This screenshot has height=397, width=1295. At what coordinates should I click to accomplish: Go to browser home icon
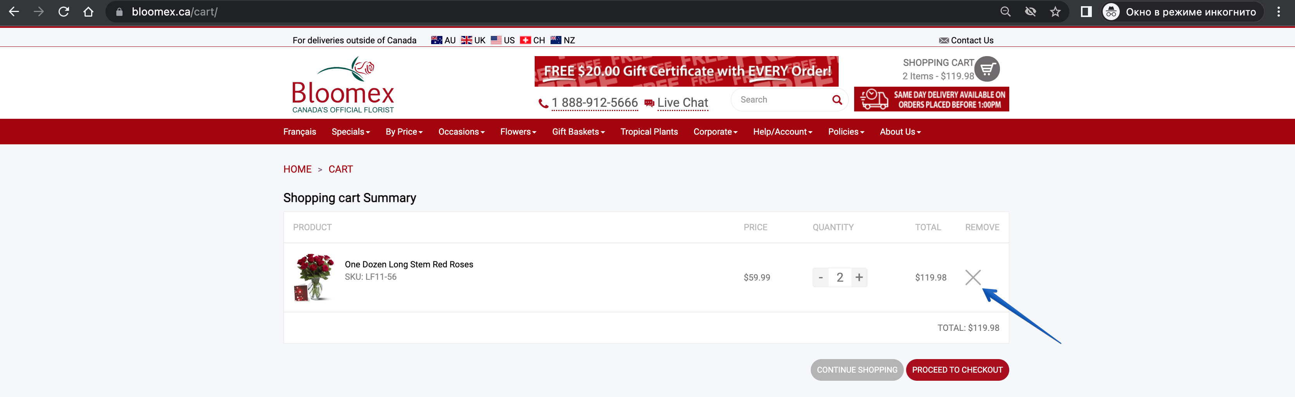[x=88, y=12]
